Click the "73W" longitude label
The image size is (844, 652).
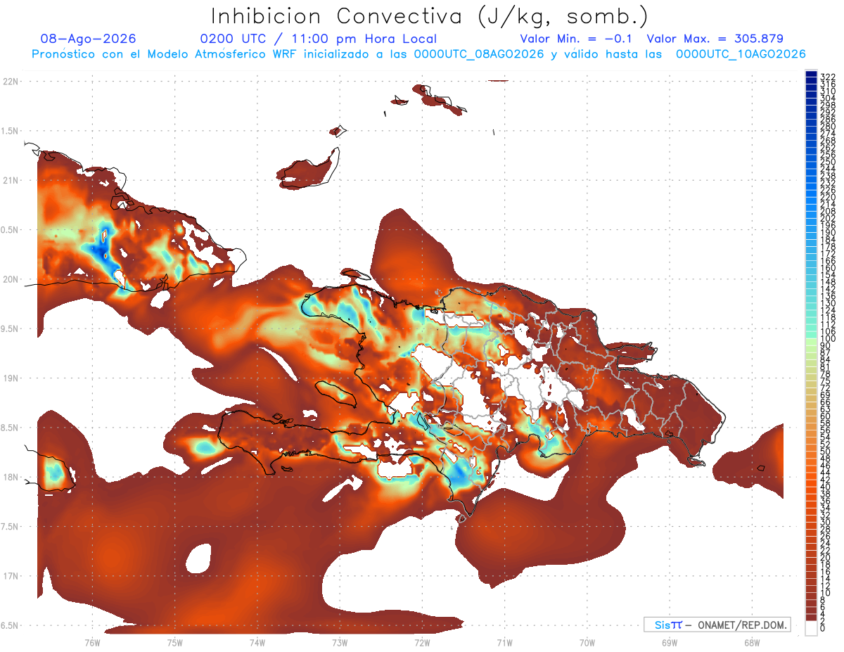tap(340, 642)
